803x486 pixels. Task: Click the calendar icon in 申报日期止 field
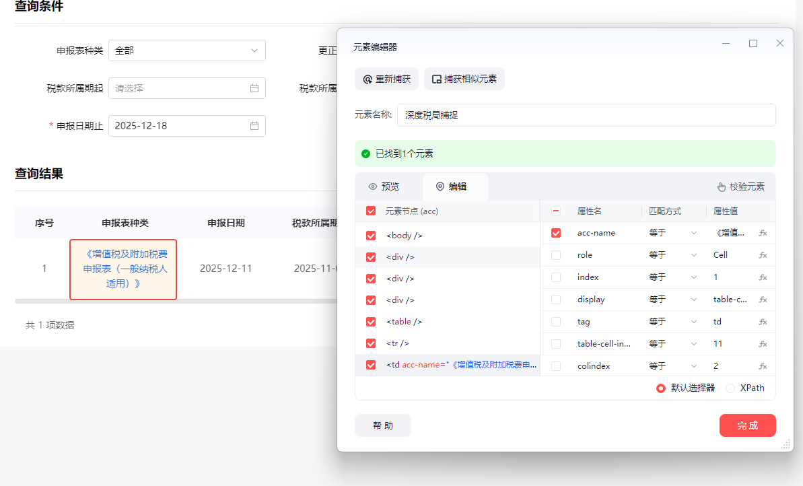tap(254, 126)
